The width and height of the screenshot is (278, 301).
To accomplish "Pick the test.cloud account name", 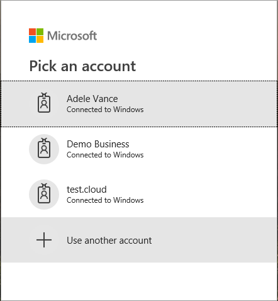I will 87,190.
